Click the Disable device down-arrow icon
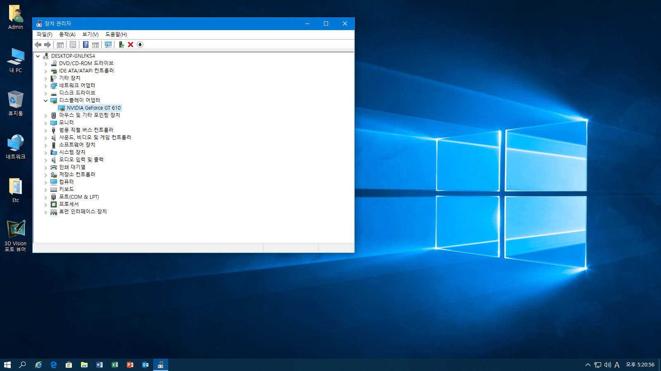The width and height of the screenshot is (661, 371). point(140,45)
